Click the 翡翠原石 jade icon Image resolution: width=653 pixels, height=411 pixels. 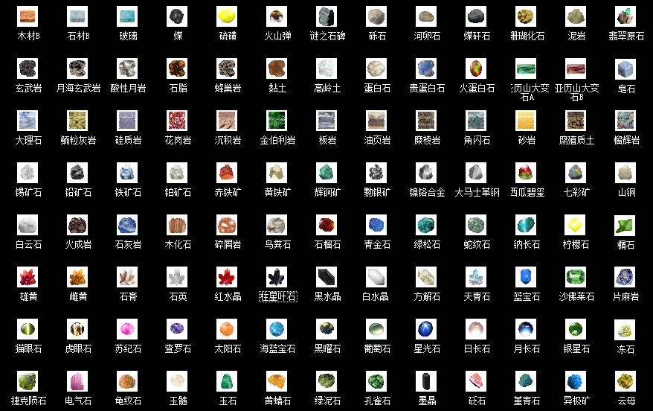pos(625,16)
